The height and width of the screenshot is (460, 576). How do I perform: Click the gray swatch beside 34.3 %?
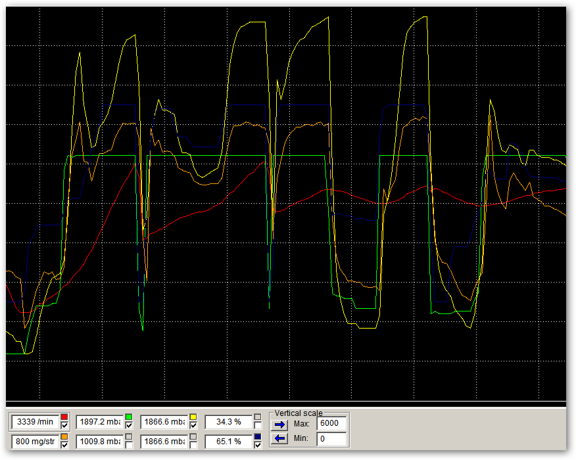point(258,417)
